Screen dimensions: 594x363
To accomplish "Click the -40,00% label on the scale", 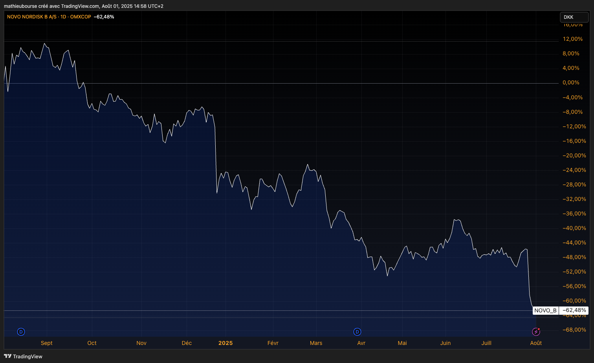I will pos(574,228).
